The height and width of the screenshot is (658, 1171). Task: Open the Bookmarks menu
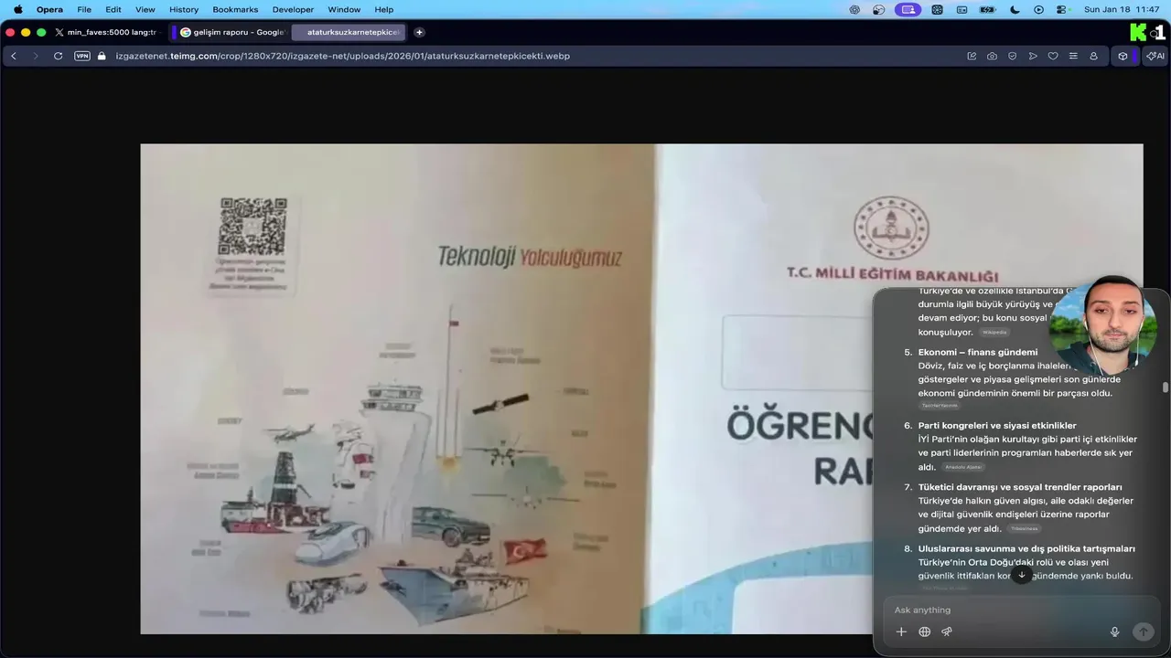(x=235, y=9)
